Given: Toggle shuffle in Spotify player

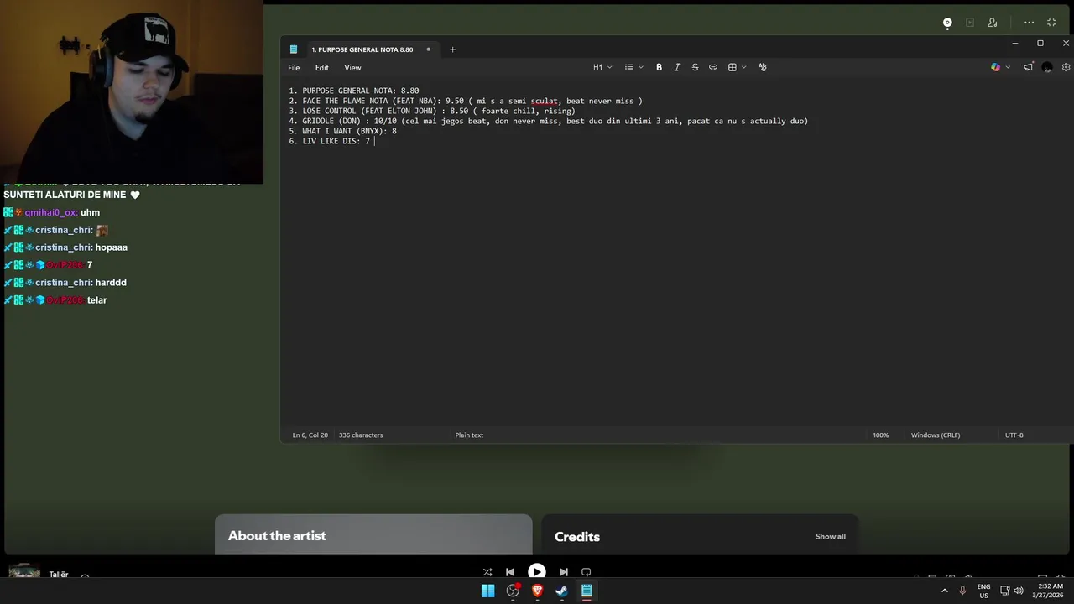Looking at the screenshot, I should click(x=487, y=572).
